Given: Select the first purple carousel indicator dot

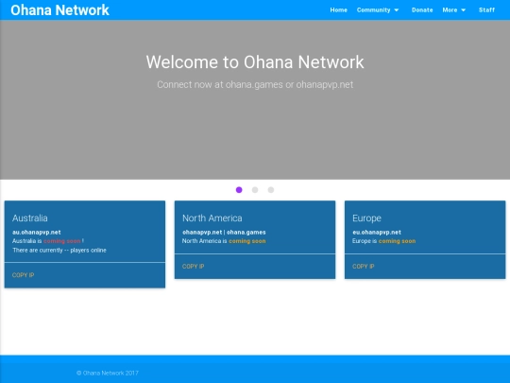Looking at the screenshot, I should (x=239, y=190).
